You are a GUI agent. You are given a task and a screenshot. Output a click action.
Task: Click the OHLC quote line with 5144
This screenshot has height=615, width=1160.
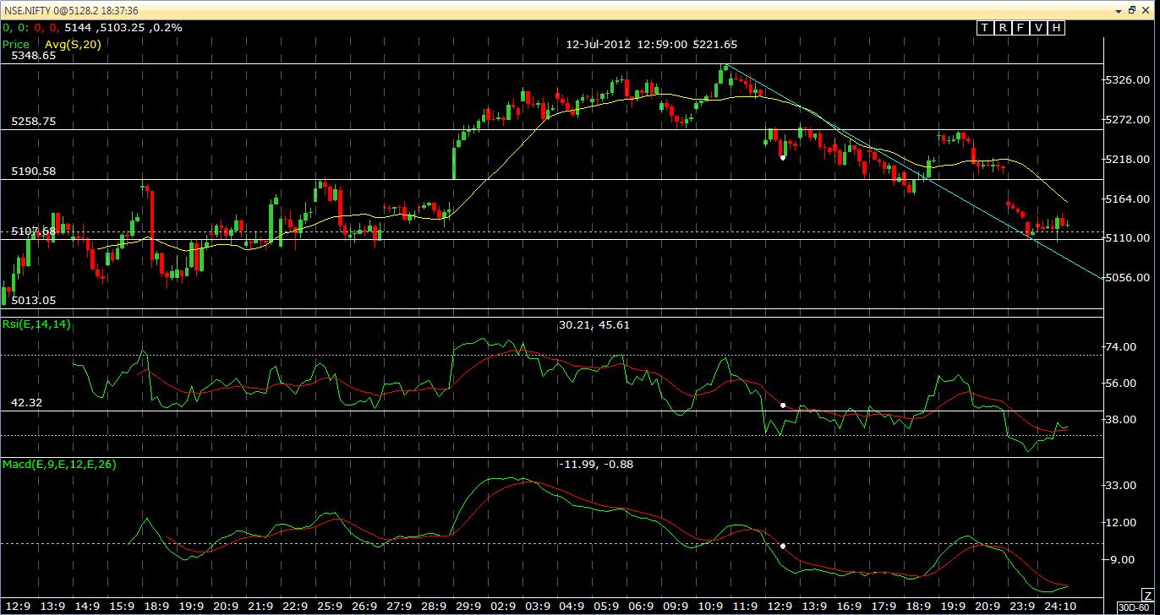point(92,28)
